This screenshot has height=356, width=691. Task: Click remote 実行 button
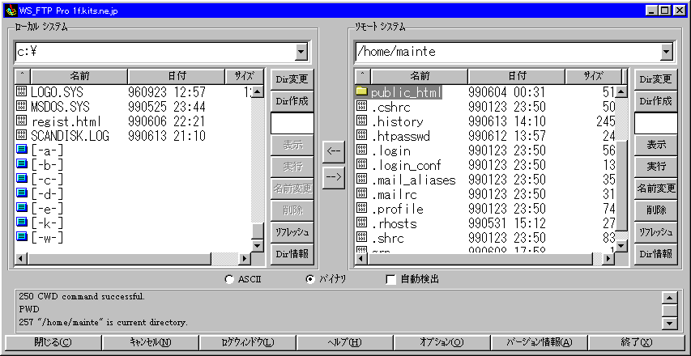pos(655,167)
